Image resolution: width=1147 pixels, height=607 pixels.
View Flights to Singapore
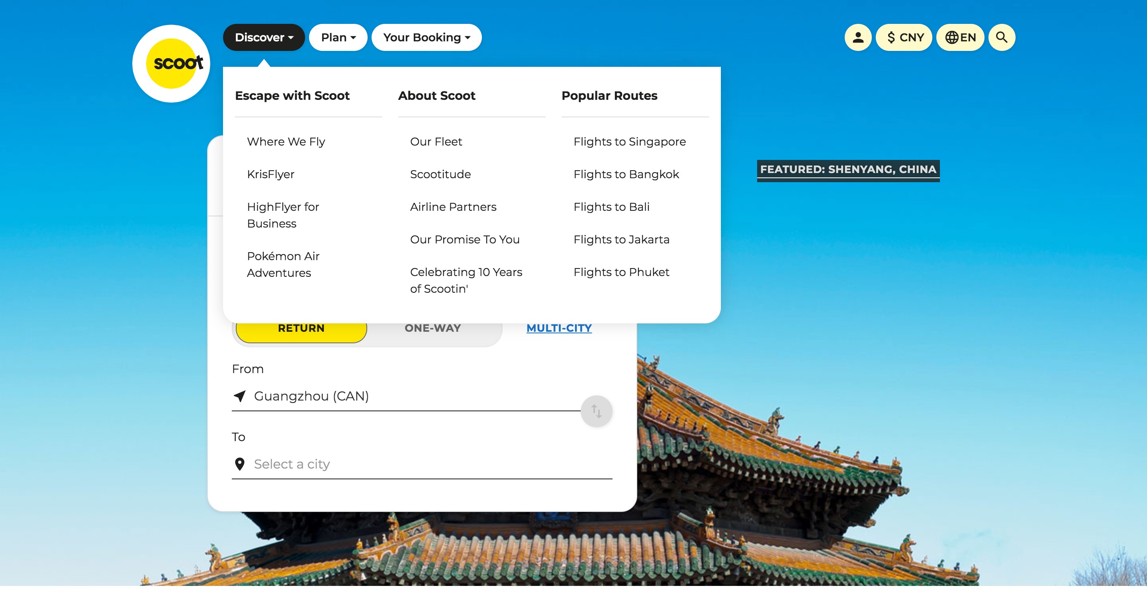[x=629, y=142]
